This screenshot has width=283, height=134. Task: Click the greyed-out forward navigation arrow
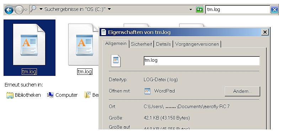(x=19, y=10)
